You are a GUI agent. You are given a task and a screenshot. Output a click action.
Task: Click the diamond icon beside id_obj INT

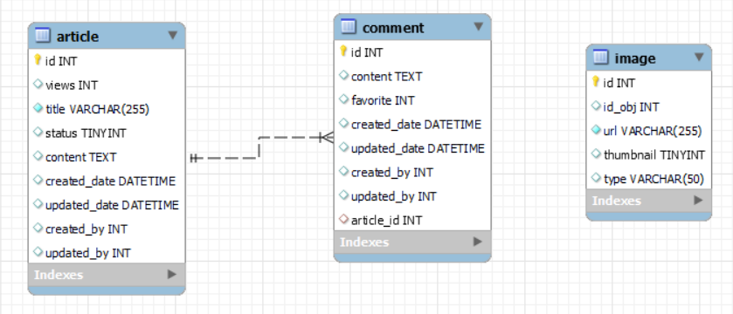coord(596,106)
